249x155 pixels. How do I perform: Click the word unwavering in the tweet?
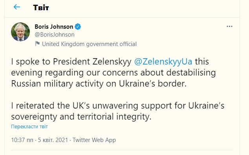(115, 106)
